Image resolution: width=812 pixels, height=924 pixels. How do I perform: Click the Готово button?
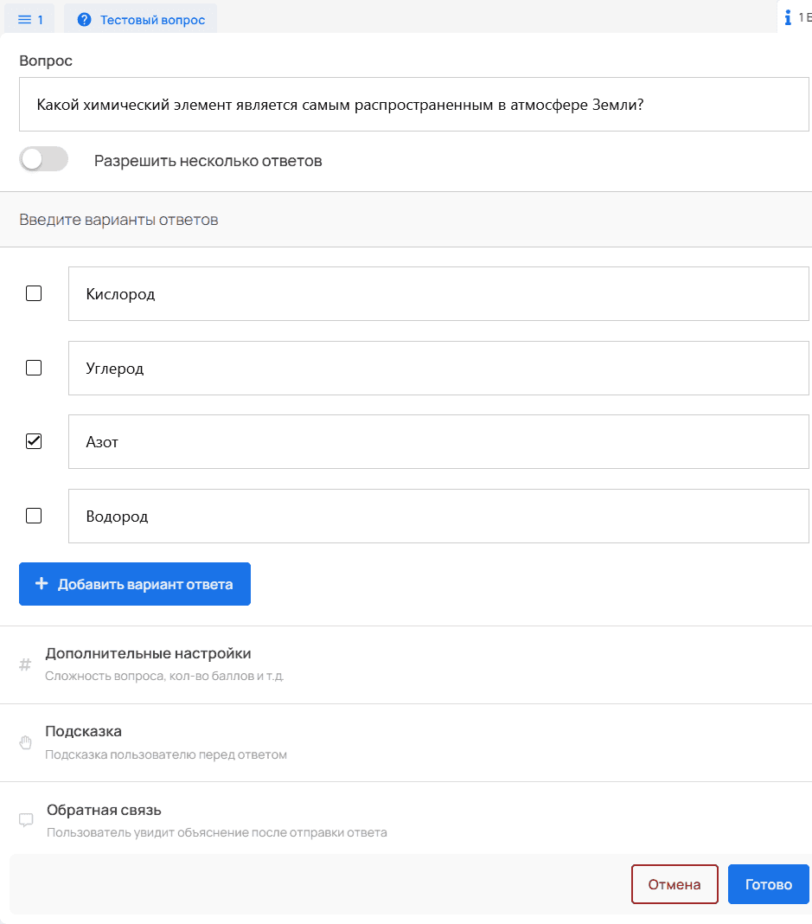click(x=769, y=884)
